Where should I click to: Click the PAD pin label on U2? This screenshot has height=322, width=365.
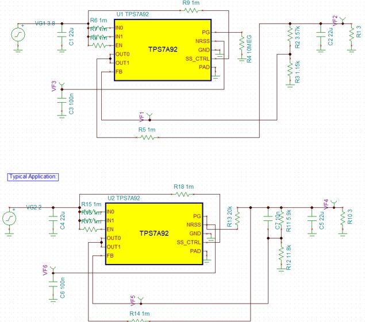195,251
